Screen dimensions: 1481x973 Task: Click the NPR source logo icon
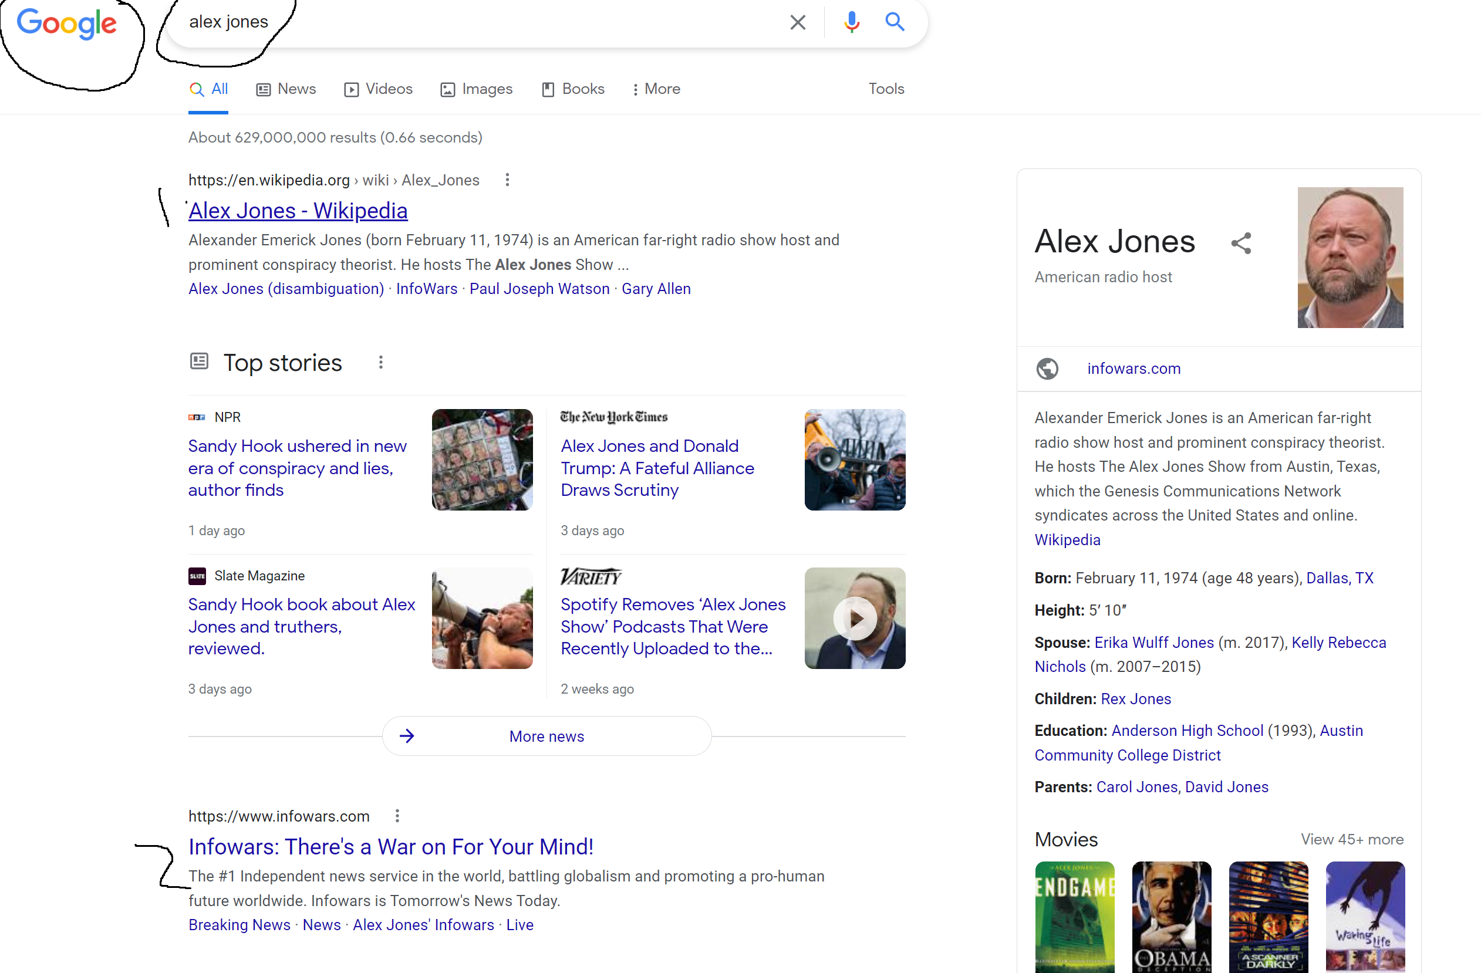tap(197, 417)
